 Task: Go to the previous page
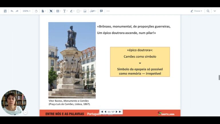tap(105, 112)
